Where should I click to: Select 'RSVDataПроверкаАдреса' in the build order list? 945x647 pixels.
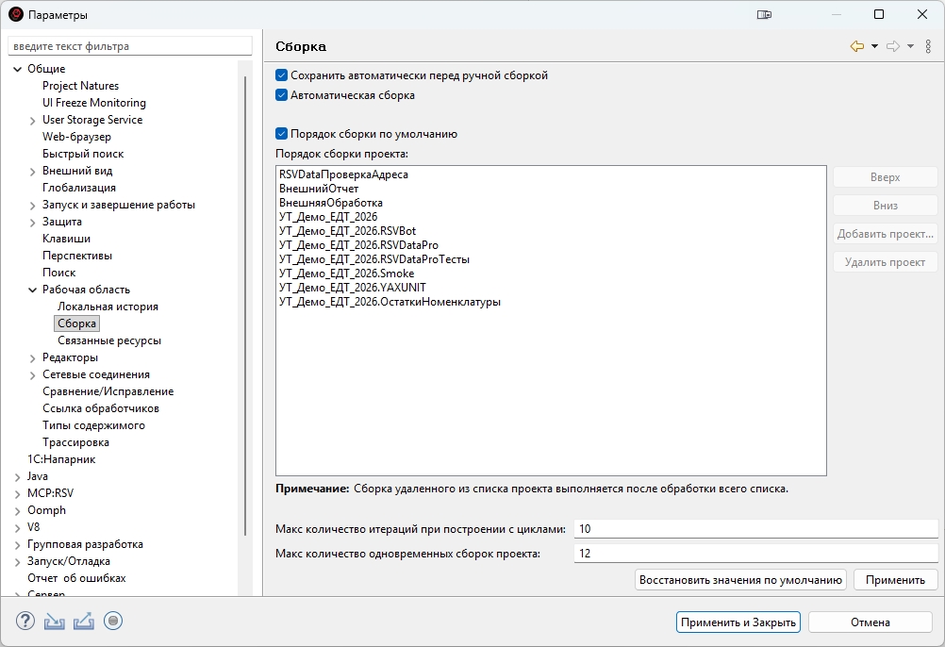coord(343,174)
